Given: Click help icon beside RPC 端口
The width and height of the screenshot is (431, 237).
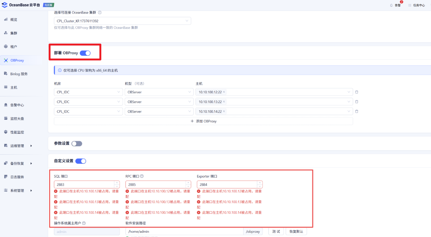Looking at the screenshot, I should pos(142,176).
